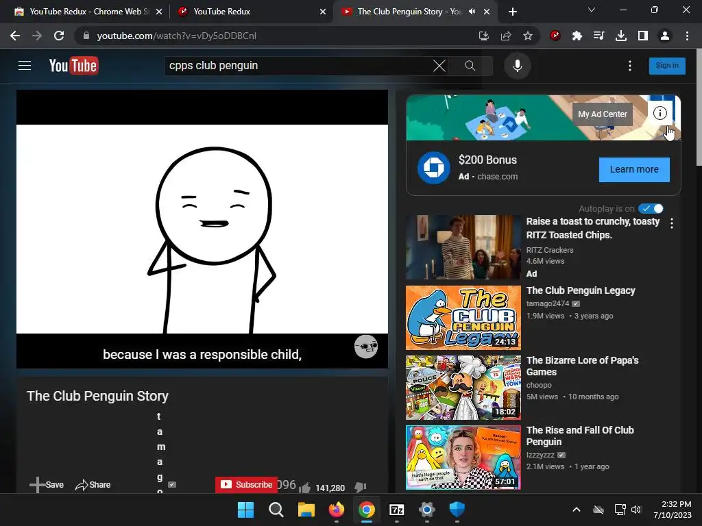Open the tab search dropdown arrow
Image resolution: width=702 pixels, height=526 pixels.
pyautogui.click(x=592, y=10)
